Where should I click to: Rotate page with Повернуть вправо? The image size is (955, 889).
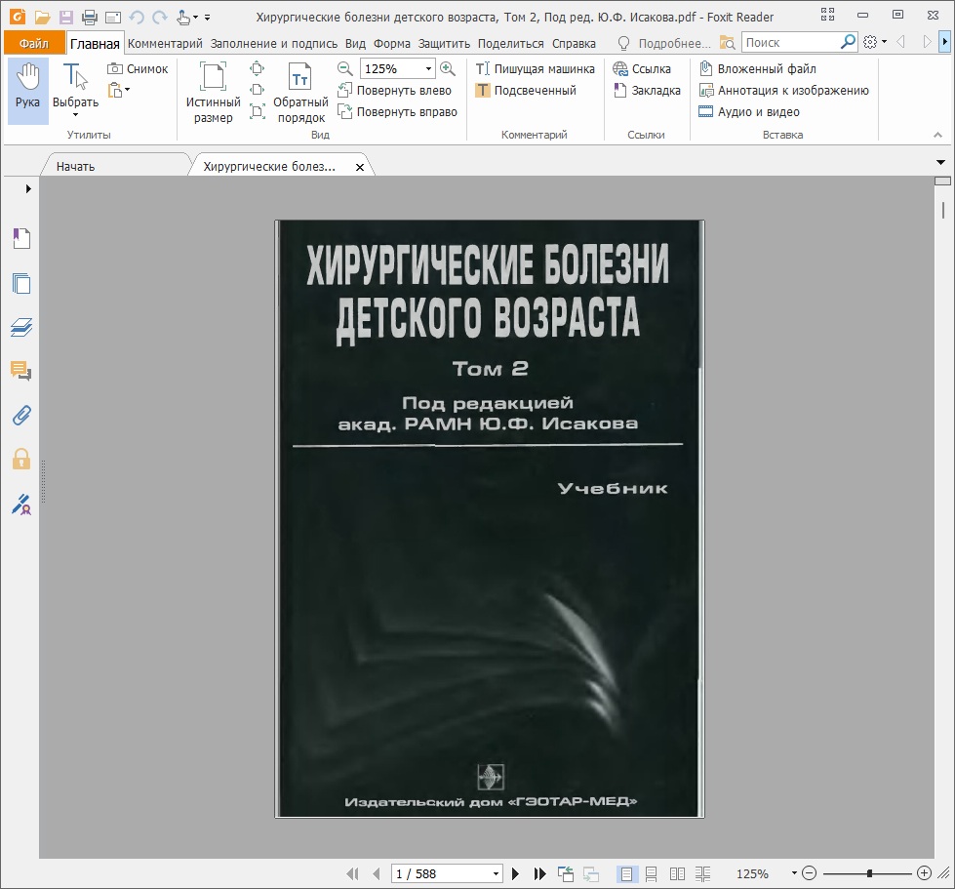(x=397, y=111)
